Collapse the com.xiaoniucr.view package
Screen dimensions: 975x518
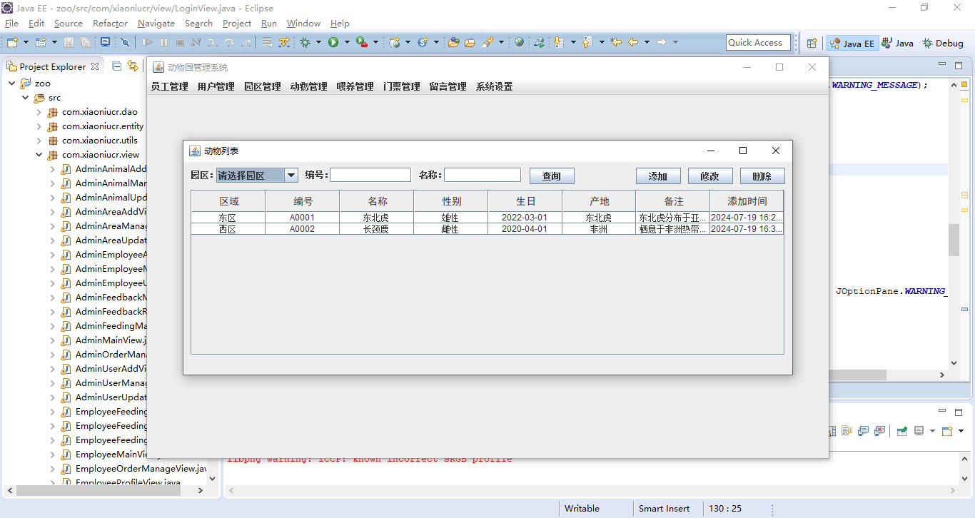[39, 155]
